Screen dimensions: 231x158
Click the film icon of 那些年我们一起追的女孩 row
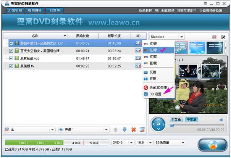[17, 43]
